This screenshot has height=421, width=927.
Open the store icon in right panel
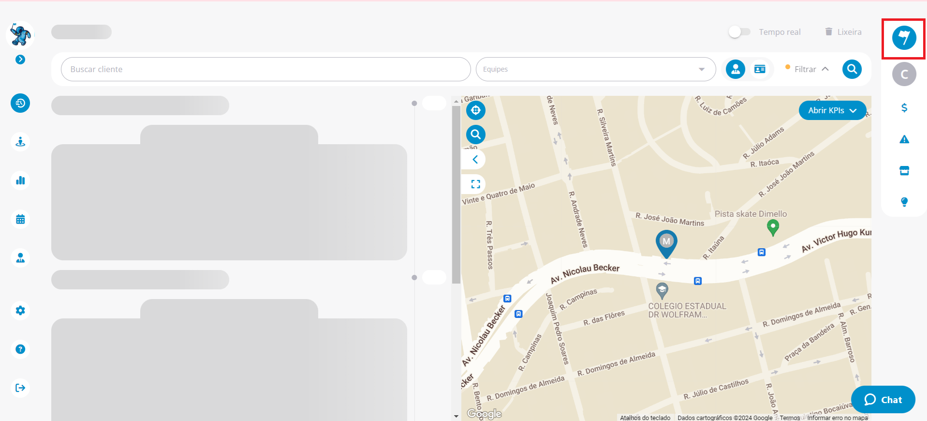pyautogui.click(x=904, y=171)
